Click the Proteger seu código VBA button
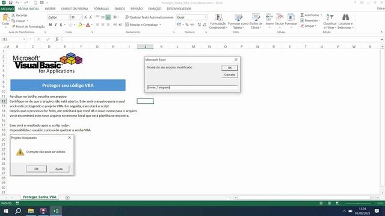Image resolution: width=385 pixels, height=216 pixels. 68,85
